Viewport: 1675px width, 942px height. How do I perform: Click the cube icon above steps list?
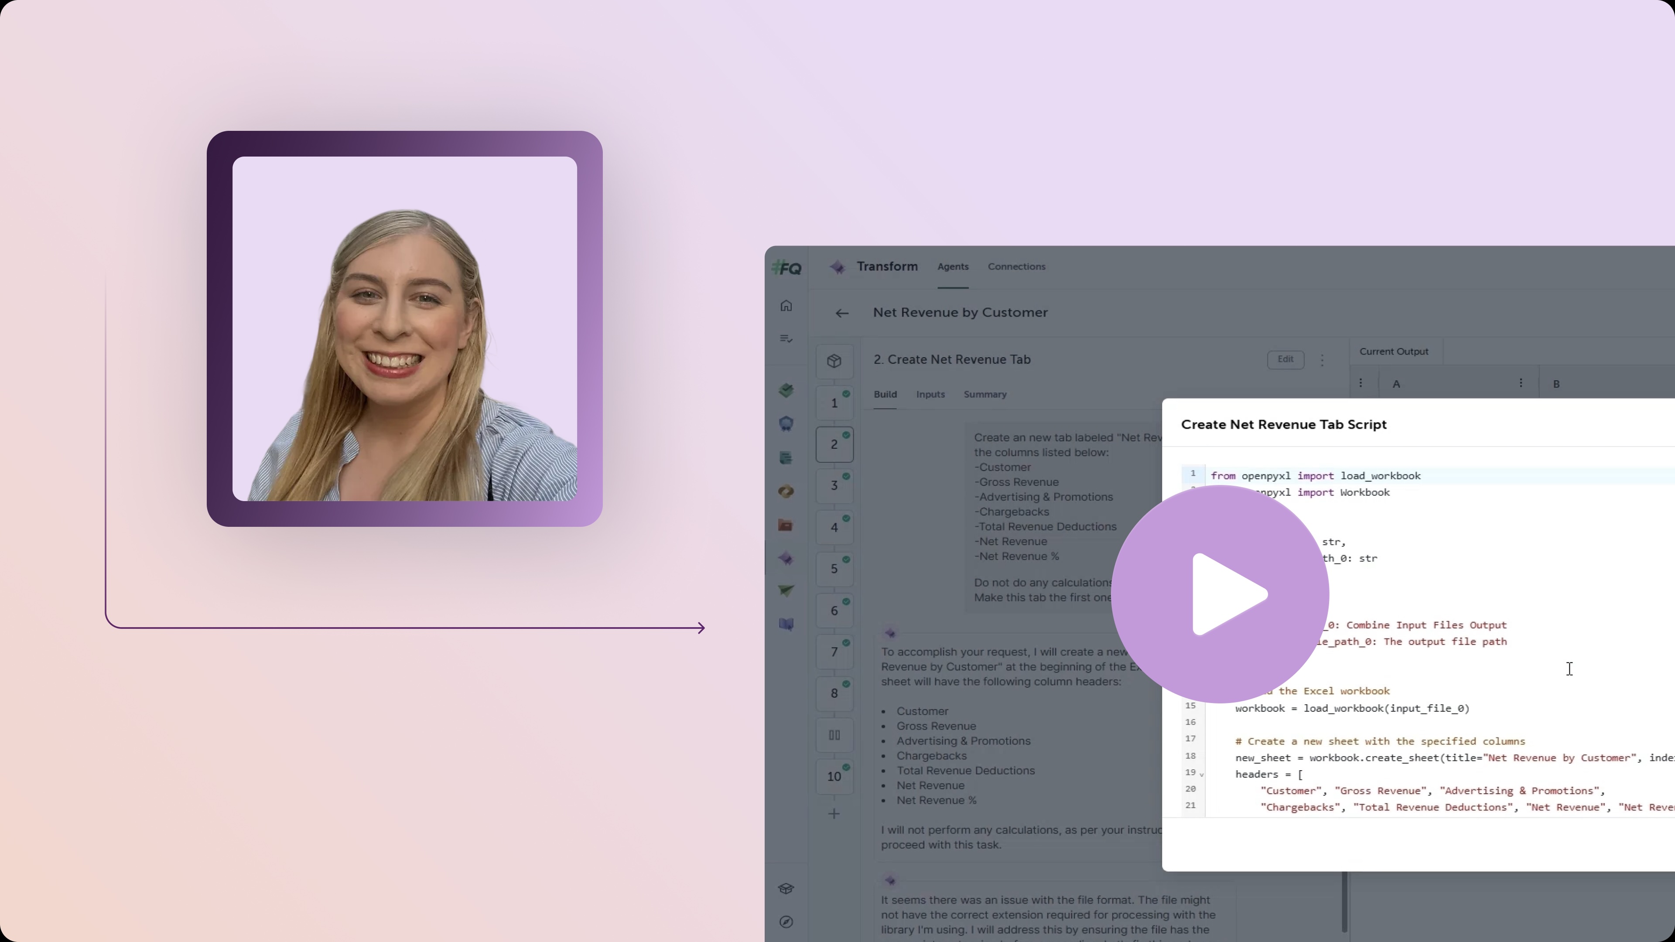(x=834, y=361)
